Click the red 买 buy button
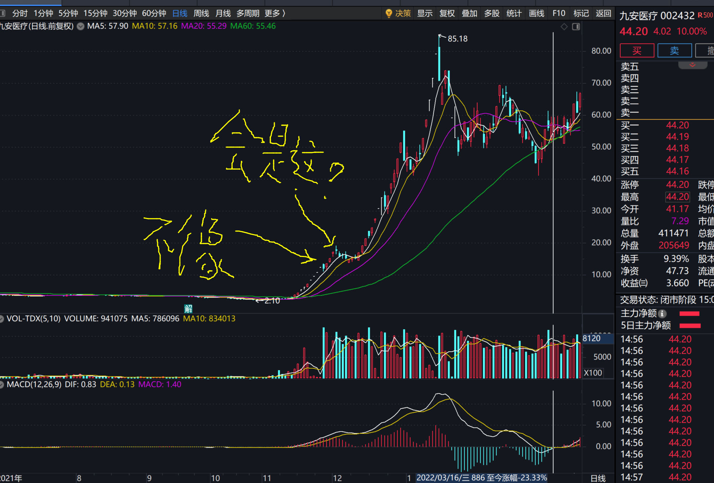This screenshot has height=483, width=714. pyautogui.click(x=637, y=50)
